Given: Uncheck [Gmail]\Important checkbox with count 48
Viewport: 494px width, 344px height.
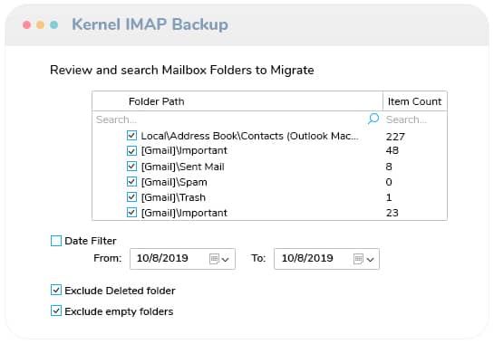Looking at the screenshot, I should 131,151.
